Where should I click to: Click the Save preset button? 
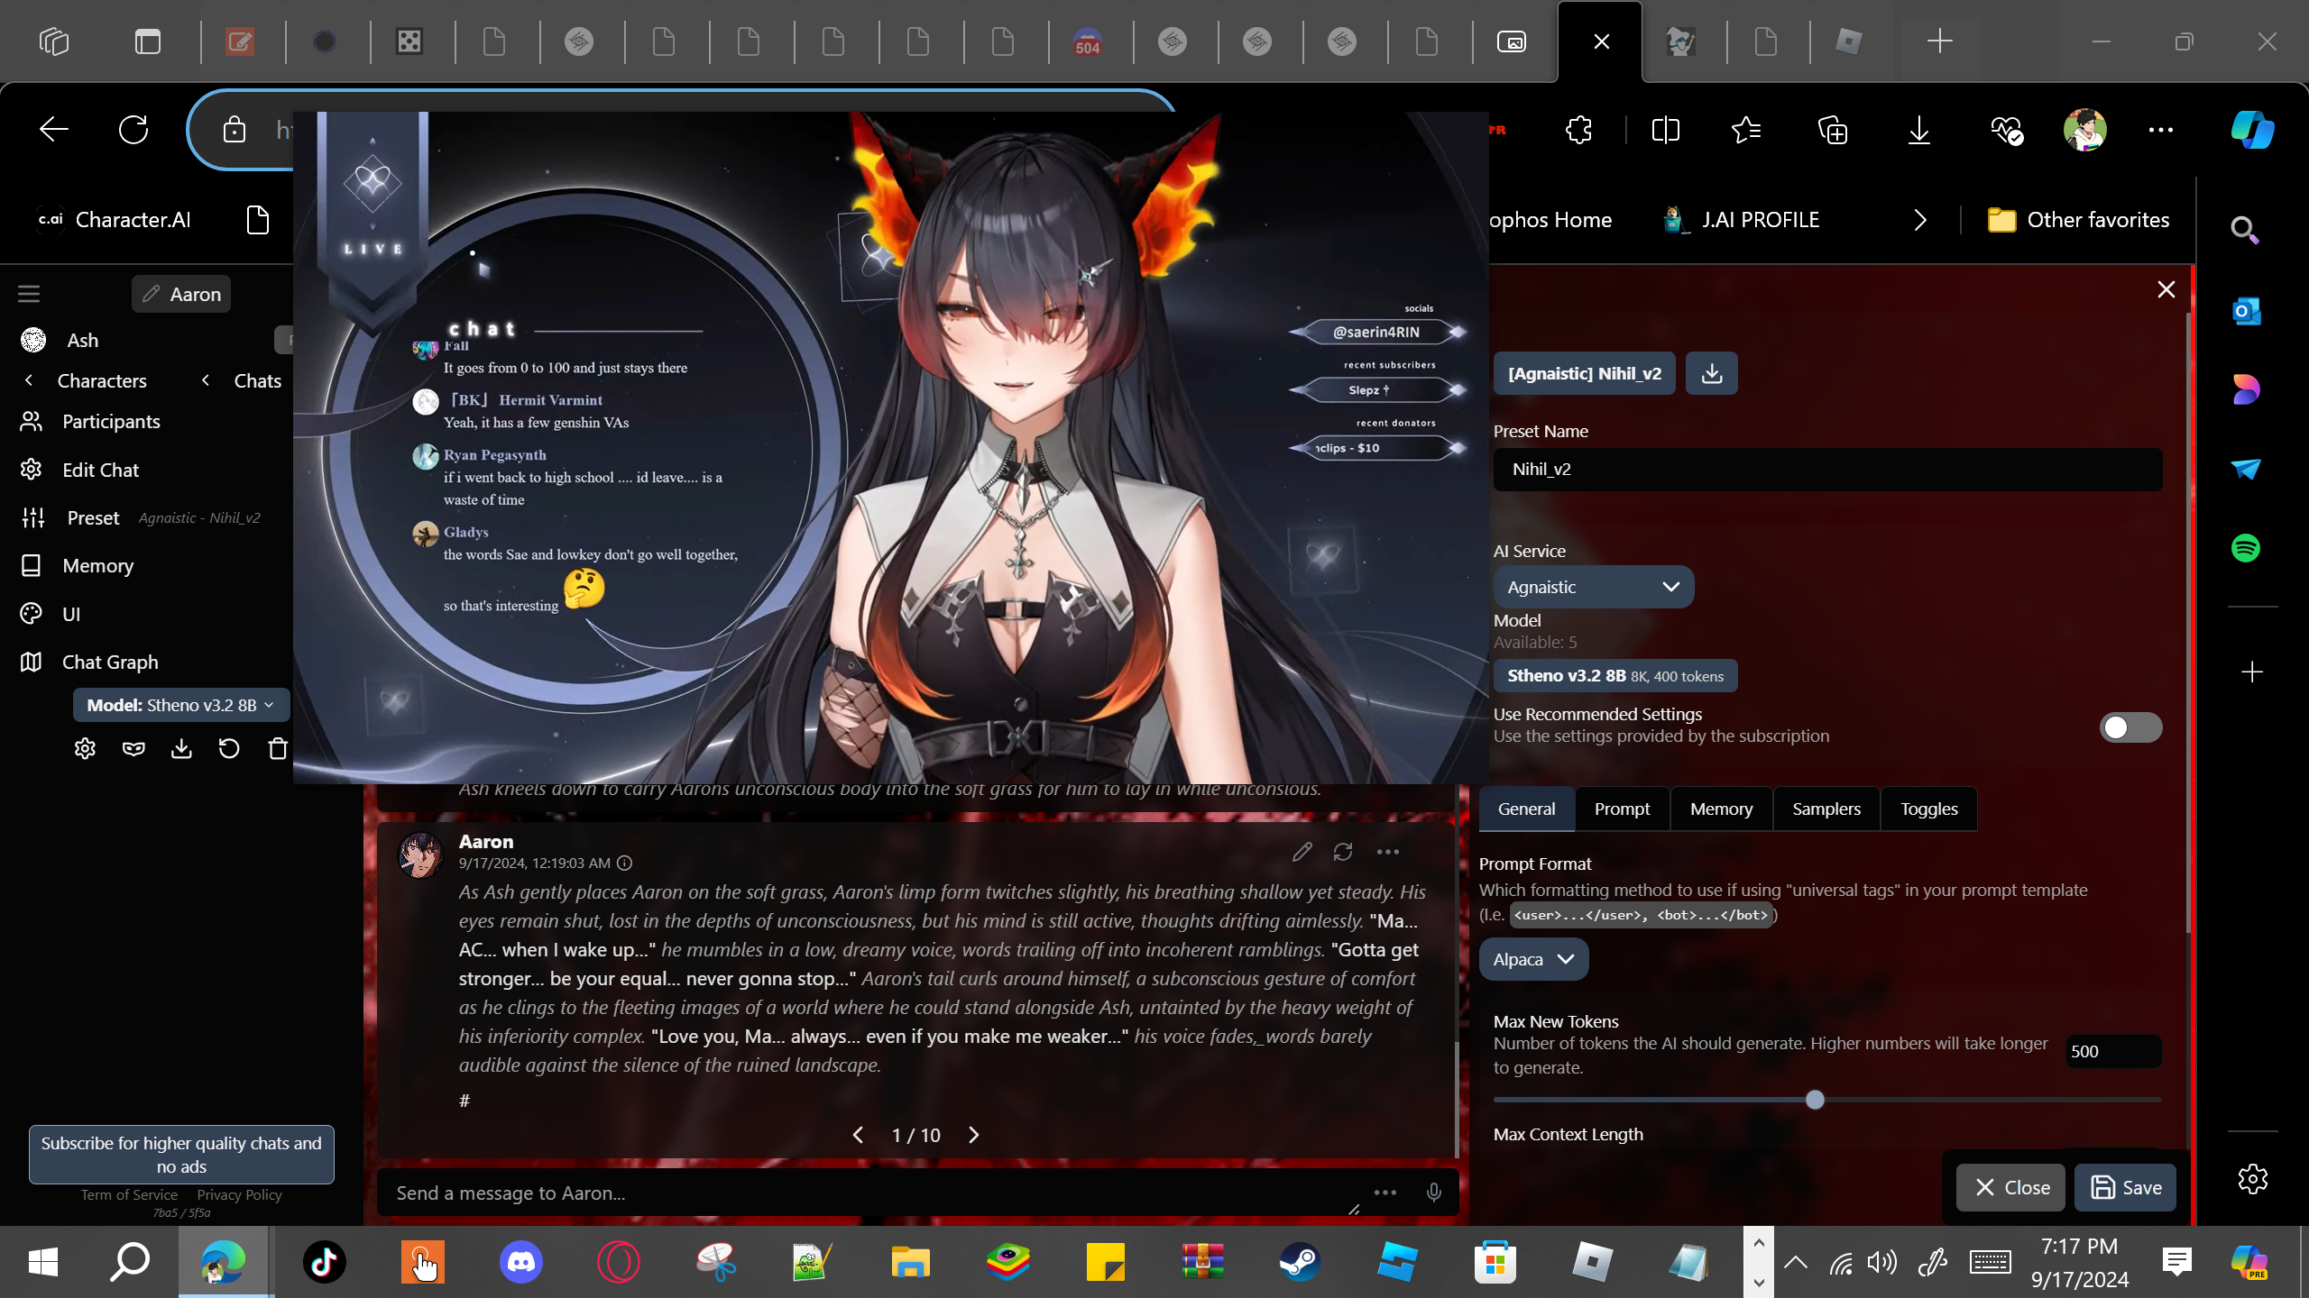2125,1187
